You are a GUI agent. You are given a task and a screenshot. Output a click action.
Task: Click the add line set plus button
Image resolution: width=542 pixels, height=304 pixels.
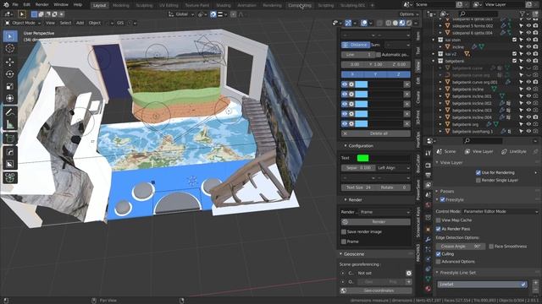pos(536,283)
